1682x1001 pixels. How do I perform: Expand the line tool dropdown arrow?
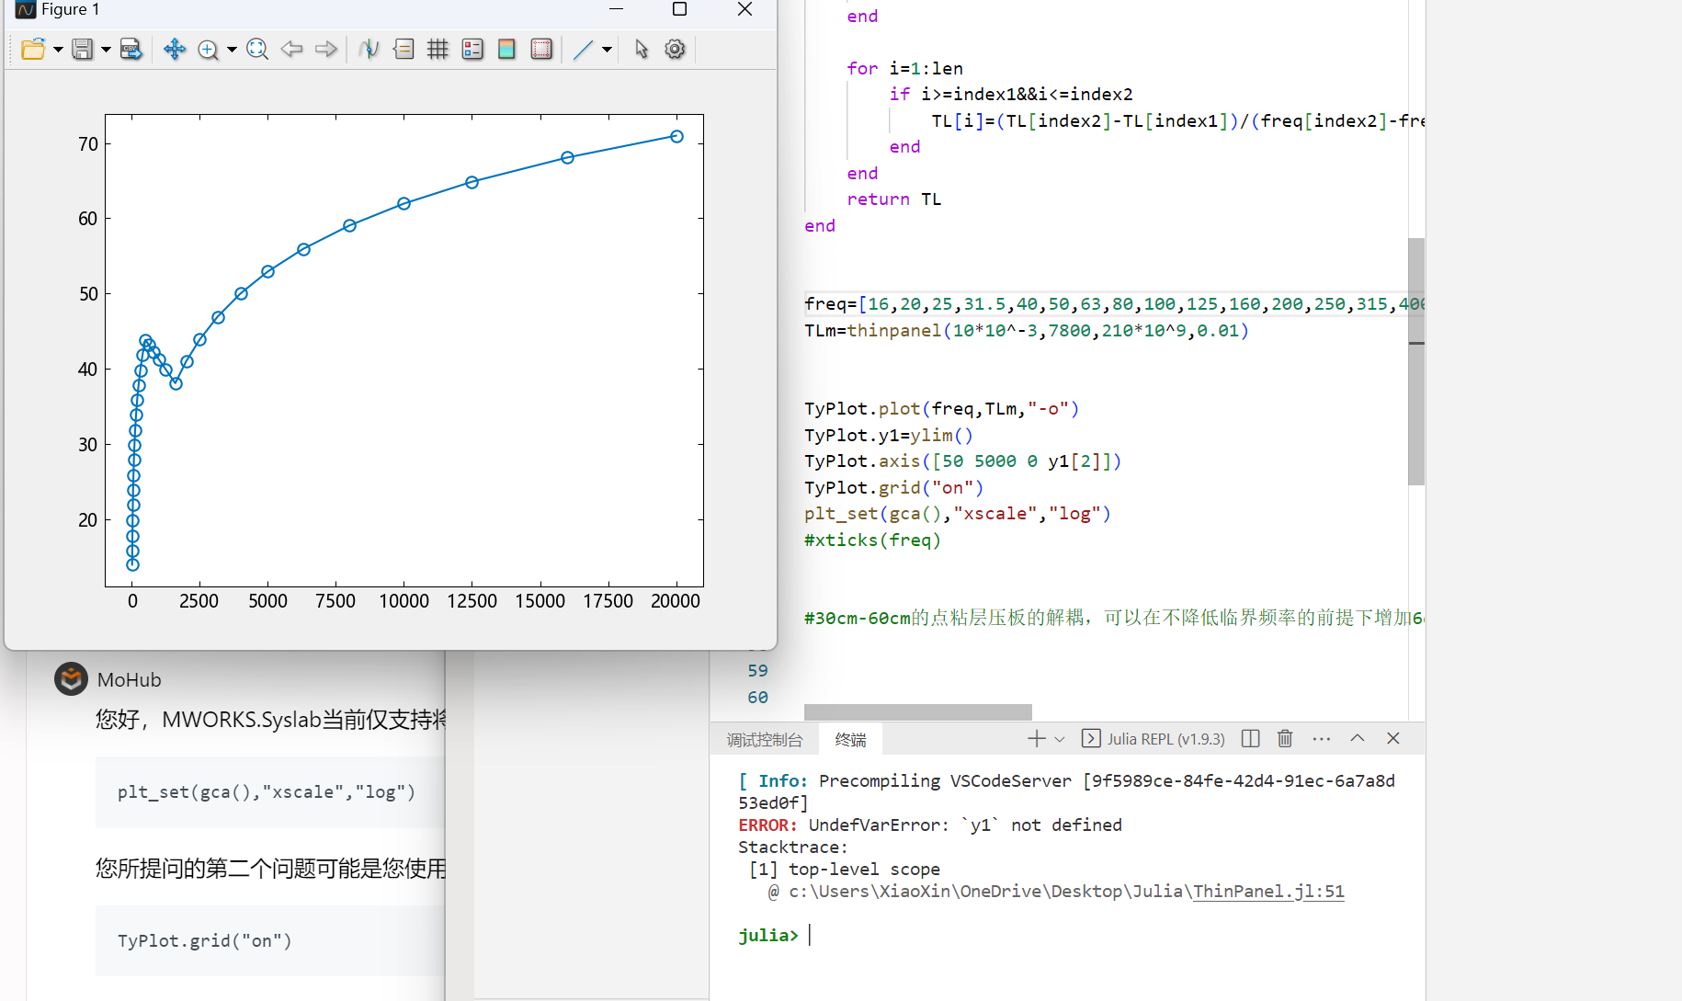point(607,50)
